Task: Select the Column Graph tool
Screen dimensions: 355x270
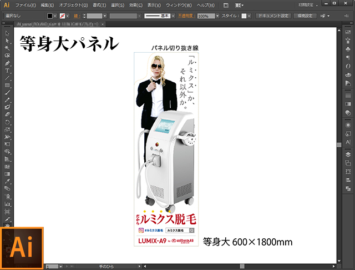Action: click(x=7, y=204)
